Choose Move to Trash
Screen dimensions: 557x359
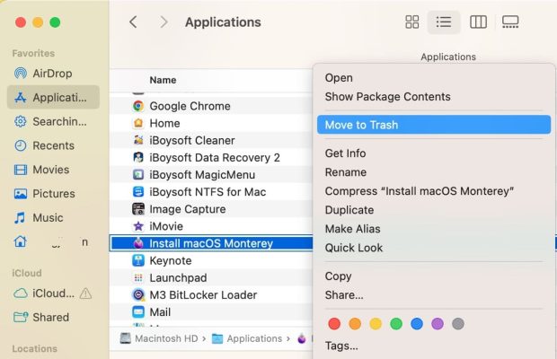click(434, 125)
